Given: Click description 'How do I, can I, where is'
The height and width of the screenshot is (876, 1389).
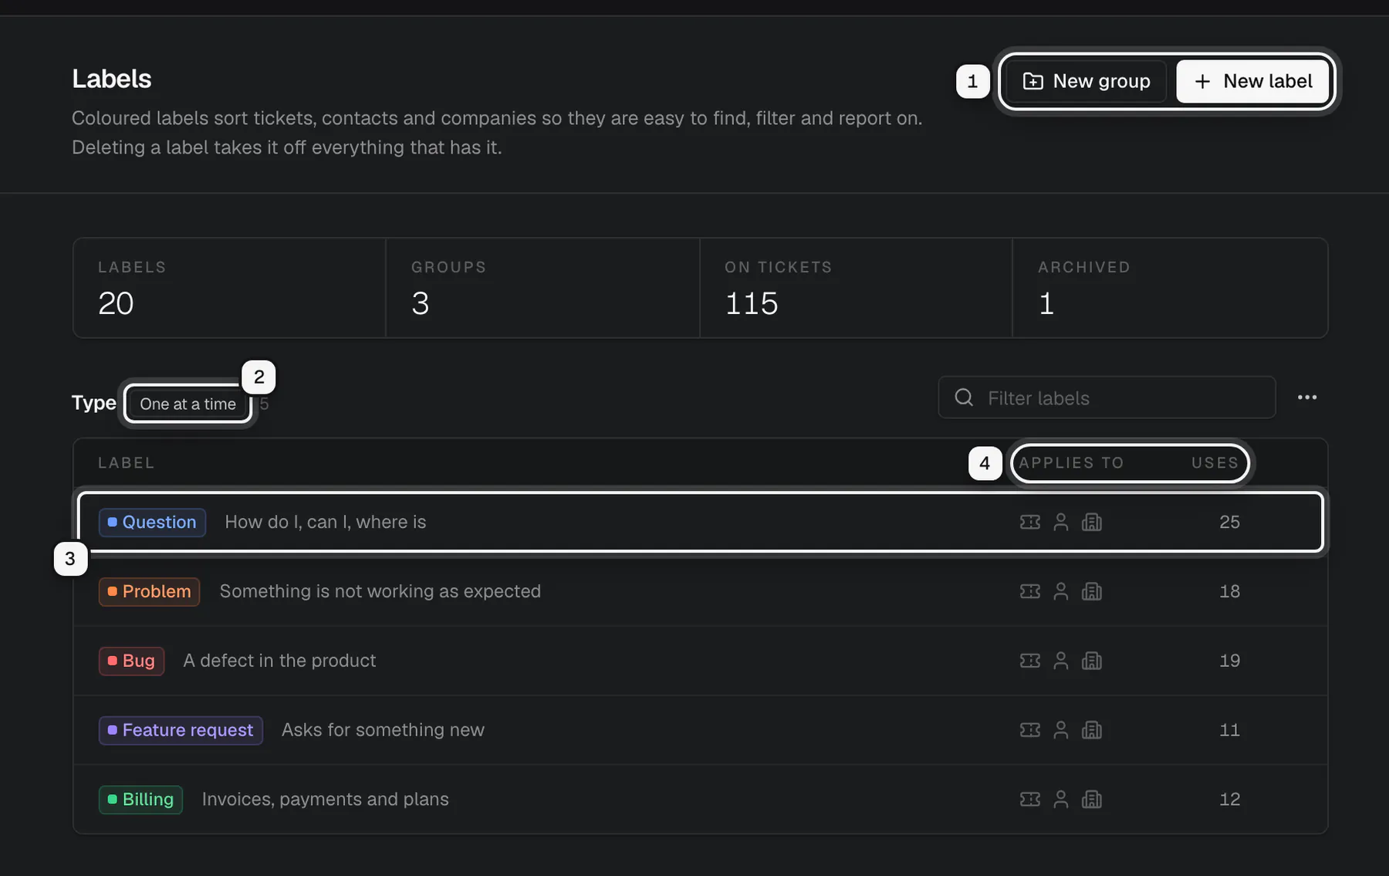Looking at the screenshot, I should coord(326,523).
